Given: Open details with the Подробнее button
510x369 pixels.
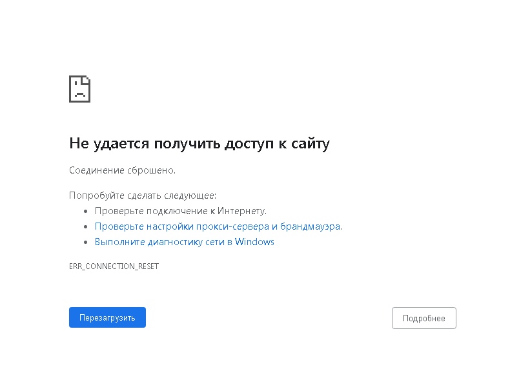Looking at the screenshot, I should tap(423, 318).
